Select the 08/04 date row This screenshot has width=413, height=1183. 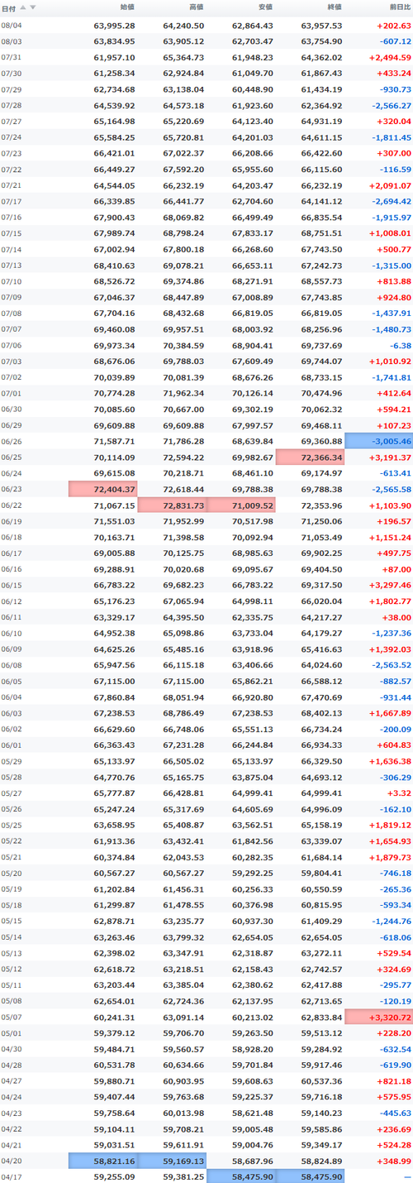(x=206, y=25)
